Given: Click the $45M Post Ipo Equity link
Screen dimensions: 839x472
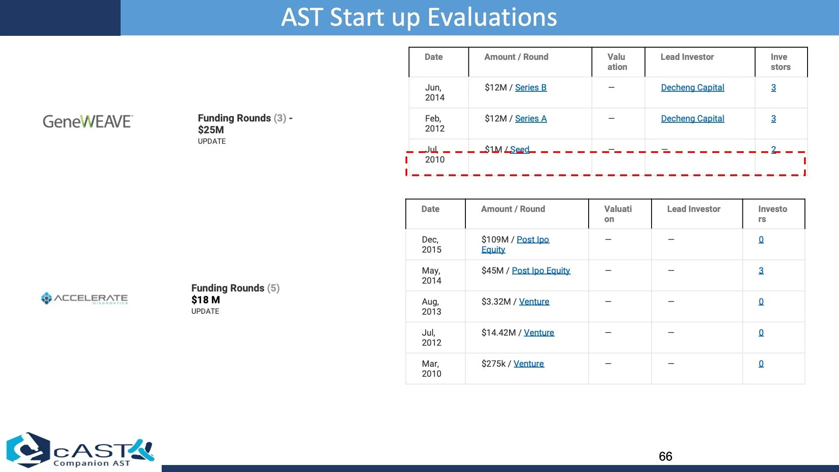Looking at the screenshot, I should 541,271.
